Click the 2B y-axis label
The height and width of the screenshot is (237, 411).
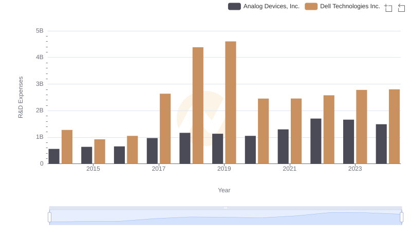click(40, 111)
